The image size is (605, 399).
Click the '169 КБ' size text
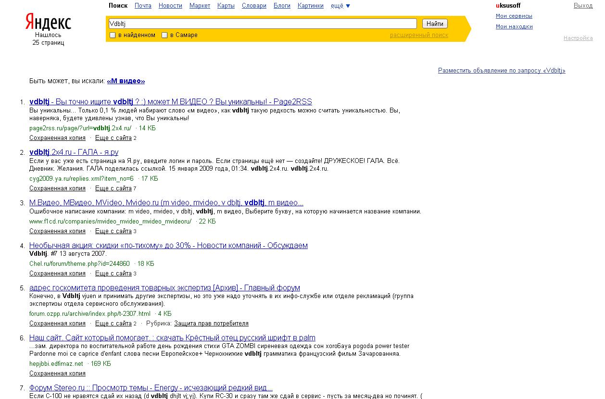101,364
